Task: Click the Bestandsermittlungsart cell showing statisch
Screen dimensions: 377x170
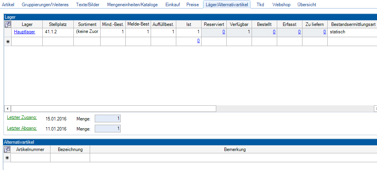Action: coord(351,32)
